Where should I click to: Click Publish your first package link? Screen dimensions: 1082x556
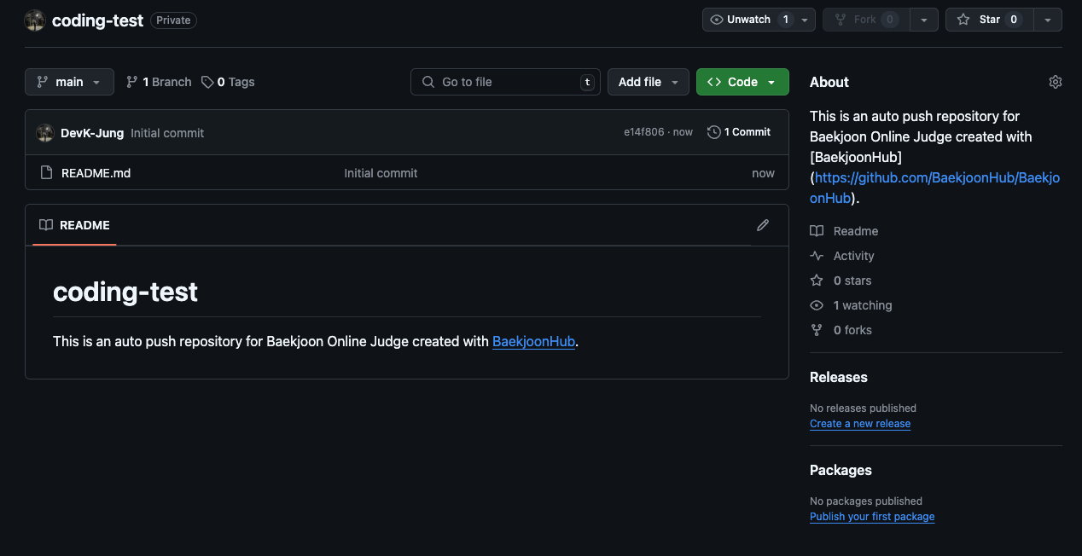point(871,517)
